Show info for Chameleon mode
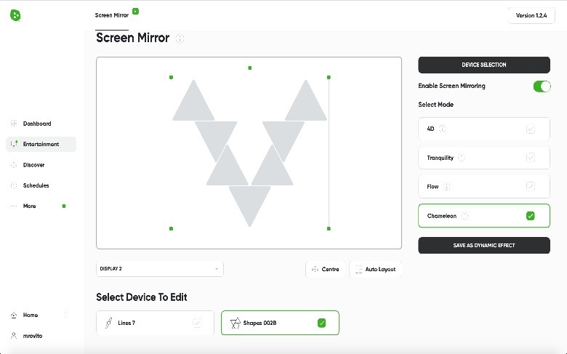Screen dimensions: 567x354 (x=465, y=216)
